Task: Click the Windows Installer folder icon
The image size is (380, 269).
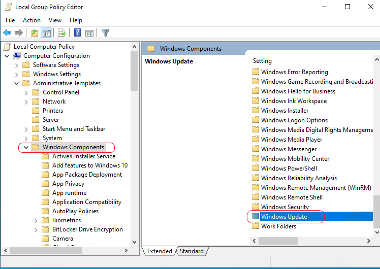Action: tap(256, 111)
